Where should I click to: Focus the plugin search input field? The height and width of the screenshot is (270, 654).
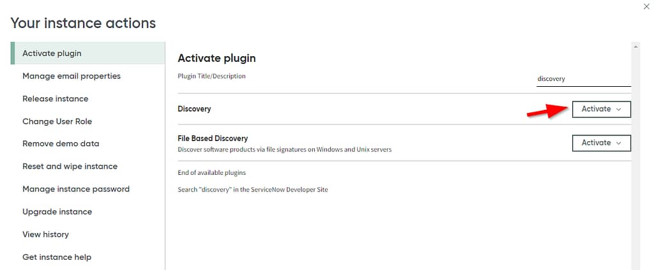point(582,79)
